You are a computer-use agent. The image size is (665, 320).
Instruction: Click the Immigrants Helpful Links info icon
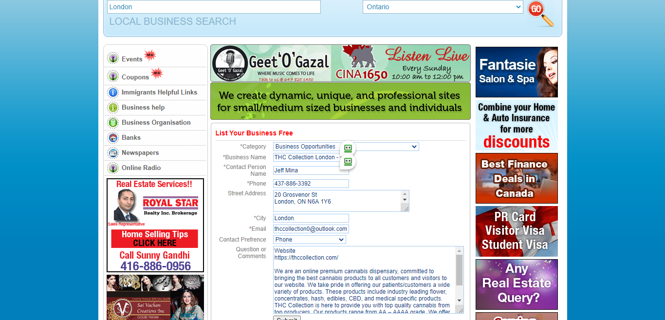point(113,93)
